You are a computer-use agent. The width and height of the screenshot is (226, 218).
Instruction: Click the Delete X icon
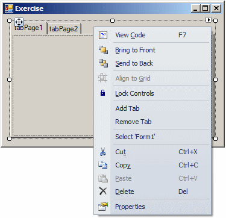click(103, 191)
